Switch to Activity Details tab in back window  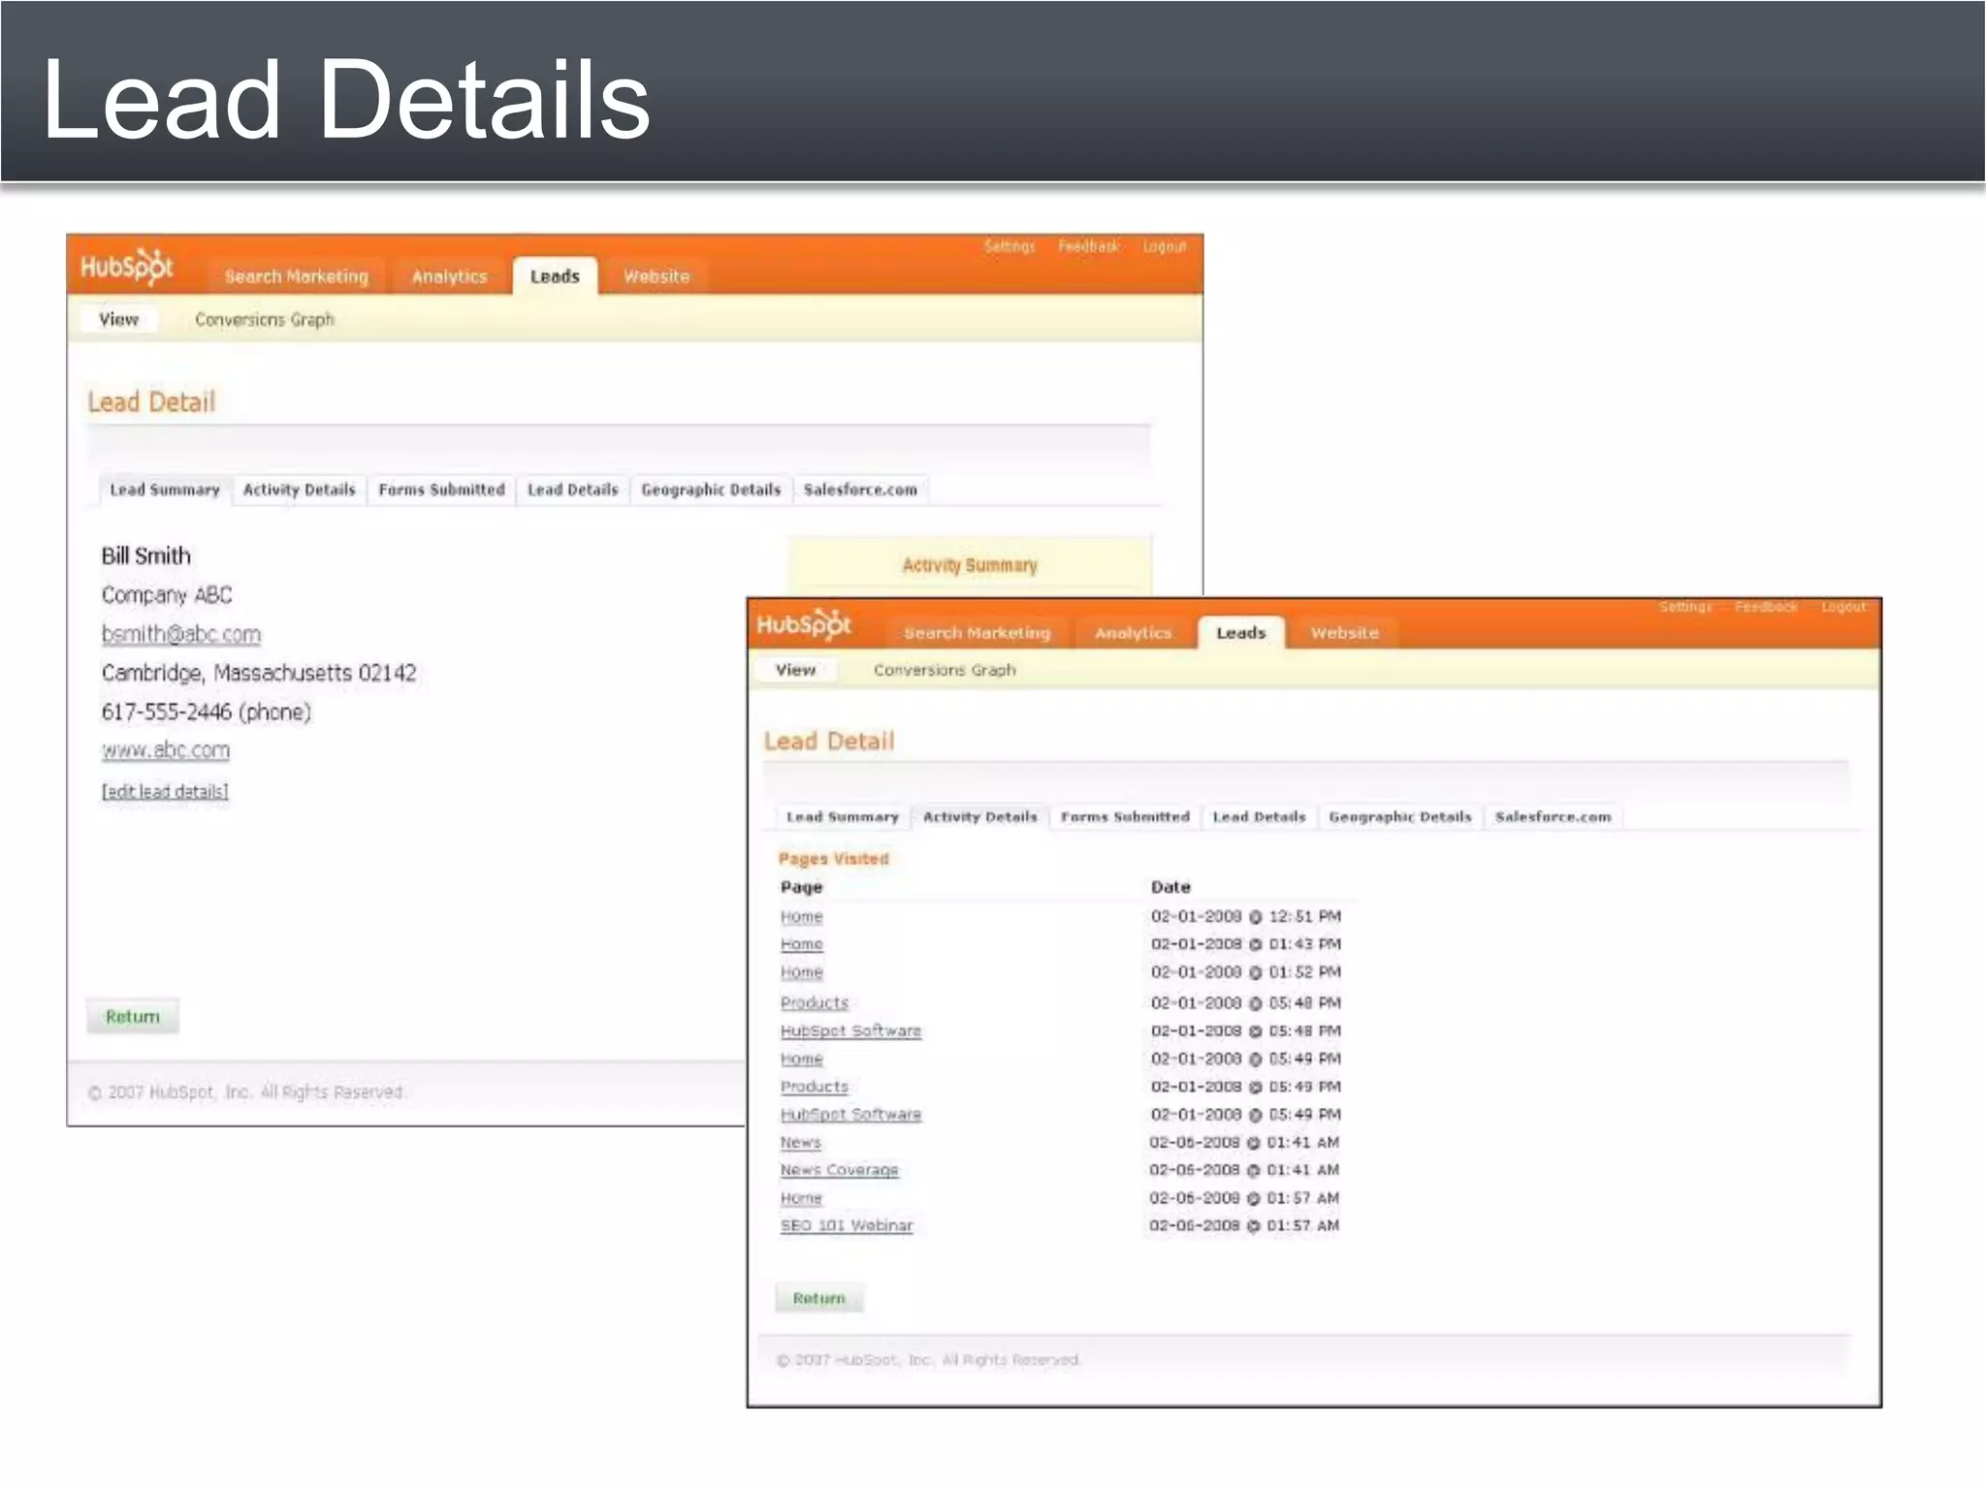[x=299, y=490]
